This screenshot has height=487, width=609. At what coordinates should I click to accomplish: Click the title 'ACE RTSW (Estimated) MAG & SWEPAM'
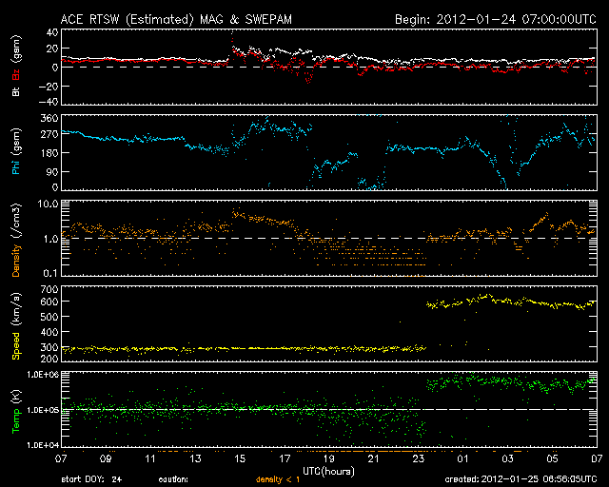[x=176, y=19]
